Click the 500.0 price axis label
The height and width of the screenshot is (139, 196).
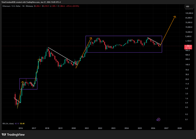pos(188,55)
